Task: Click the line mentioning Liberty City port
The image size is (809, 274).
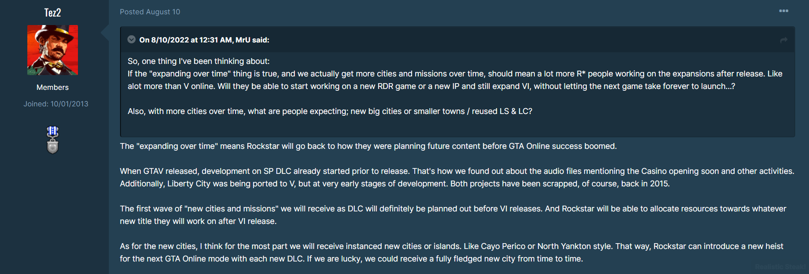Action: (x=395, y=184)
